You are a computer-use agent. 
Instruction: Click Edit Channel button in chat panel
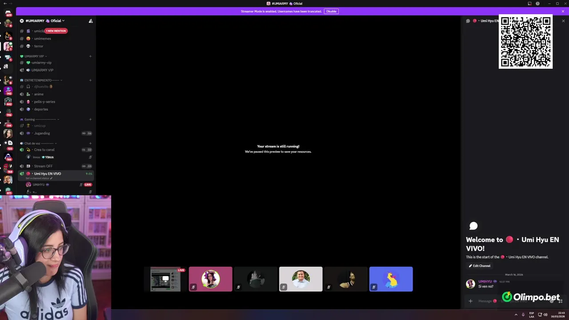[x=480, y=266]
